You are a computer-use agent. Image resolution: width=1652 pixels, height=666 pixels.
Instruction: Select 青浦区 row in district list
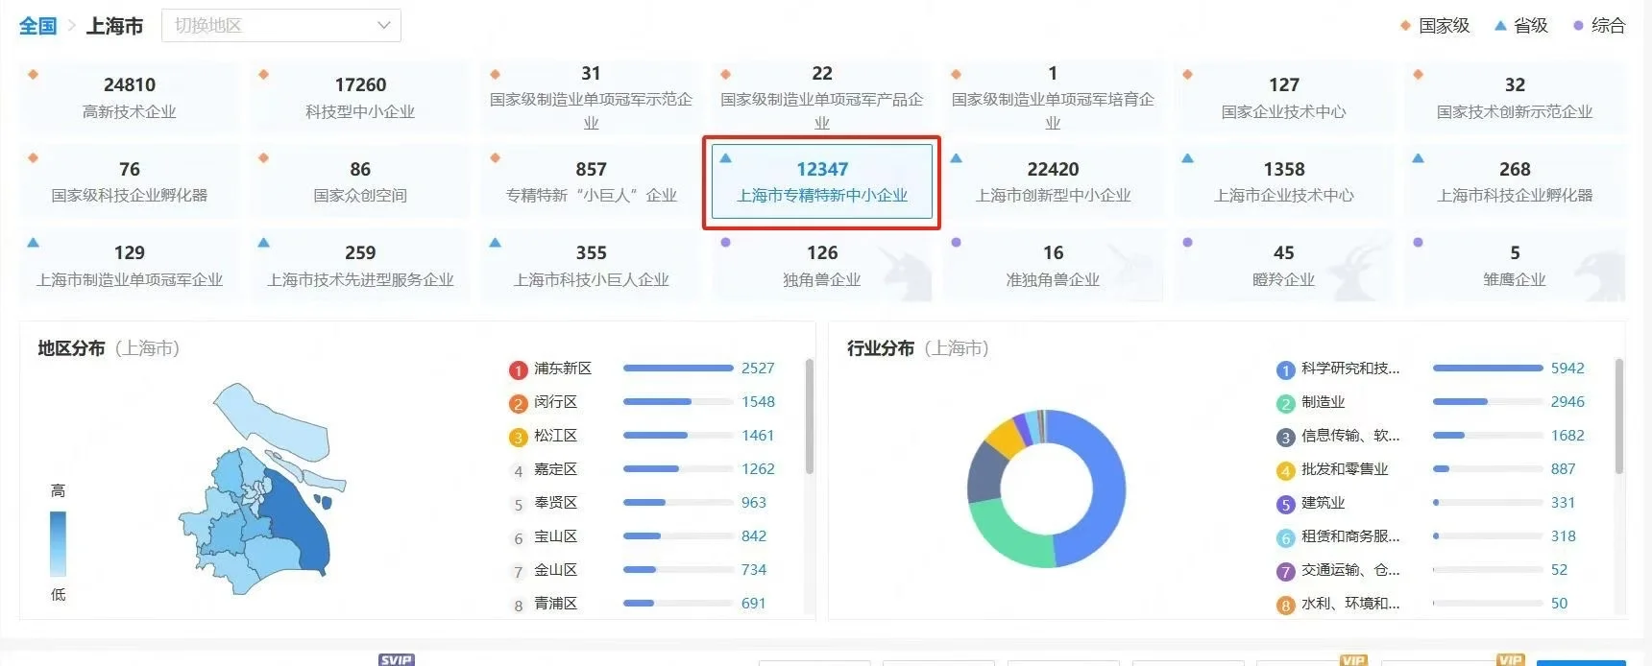coord(642,604)
